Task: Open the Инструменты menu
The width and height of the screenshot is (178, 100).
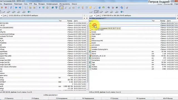Action: pyautogui.click(x=65, y=4)
